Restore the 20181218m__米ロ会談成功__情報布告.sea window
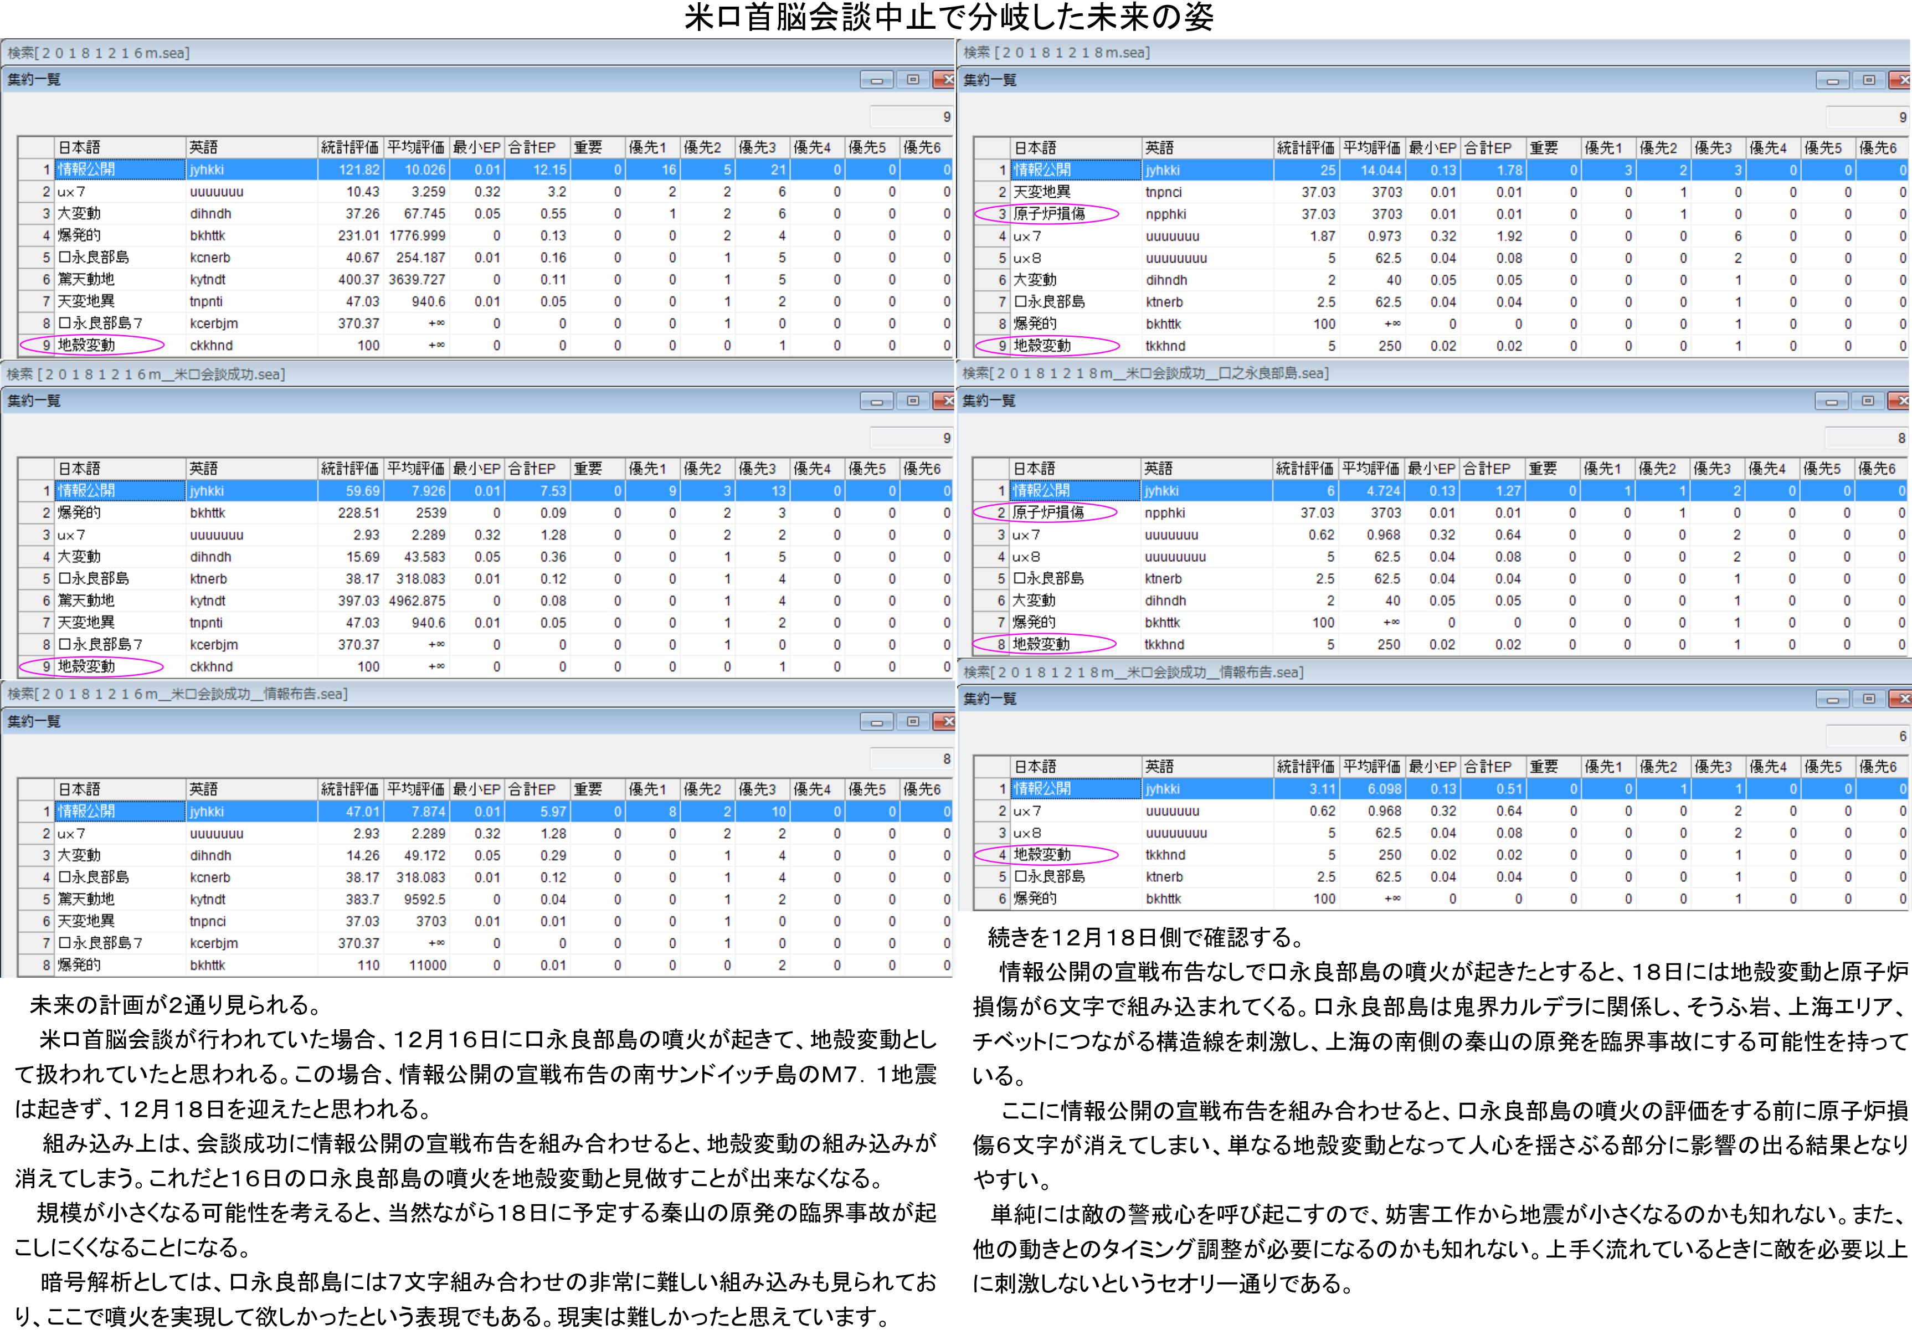Image resolution: width=1912 pixels, height=1335 pixels. 1869,699
